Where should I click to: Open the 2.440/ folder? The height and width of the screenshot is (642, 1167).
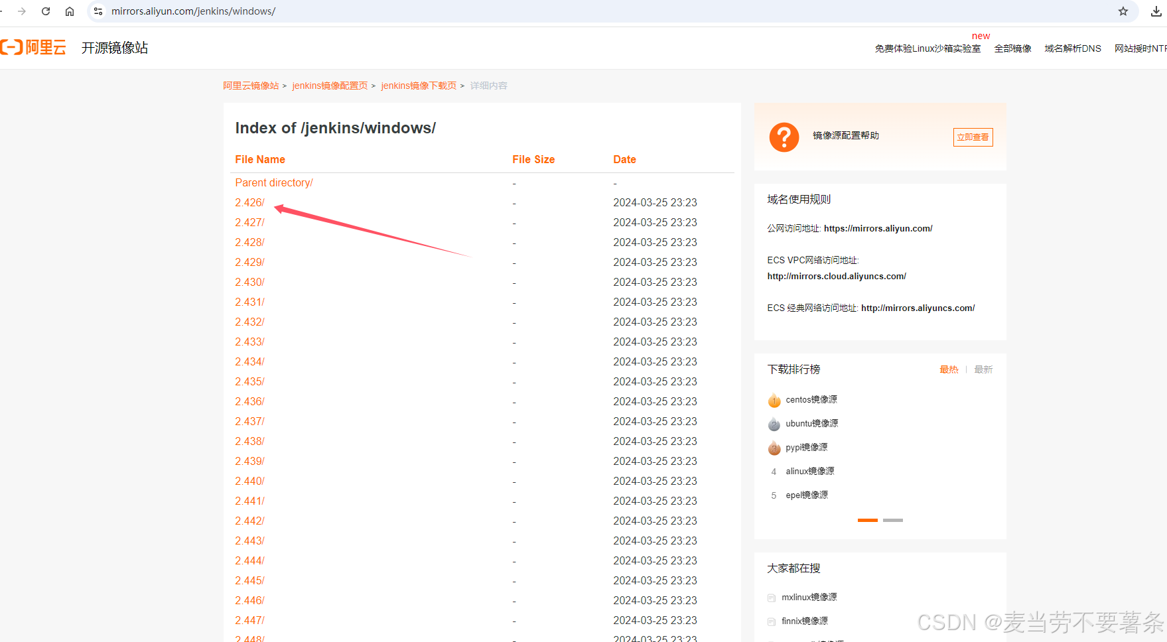click(249, 481)
